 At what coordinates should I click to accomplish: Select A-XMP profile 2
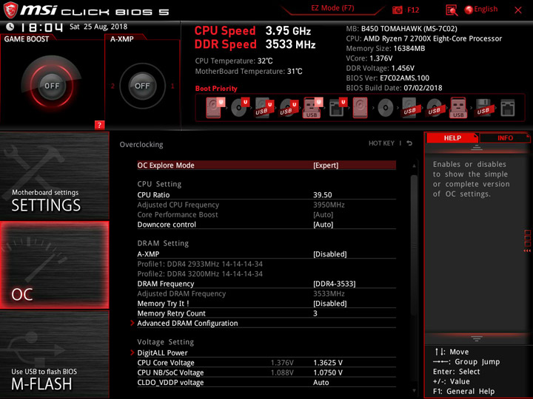click(113, 86)
